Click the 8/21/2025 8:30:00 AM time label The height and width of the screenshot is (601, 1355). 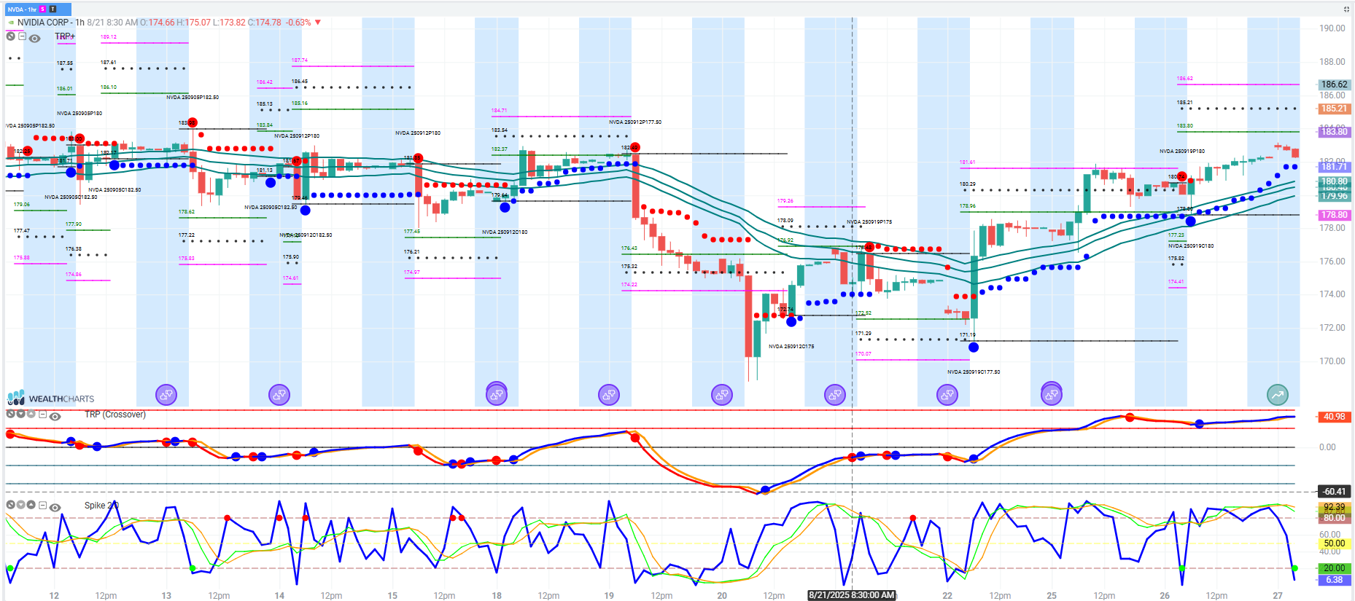point(852,595)
